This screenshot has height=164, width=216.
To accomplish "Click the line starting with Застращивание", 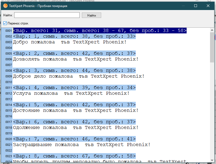I will pyautogui.click(x=82, y=145).
